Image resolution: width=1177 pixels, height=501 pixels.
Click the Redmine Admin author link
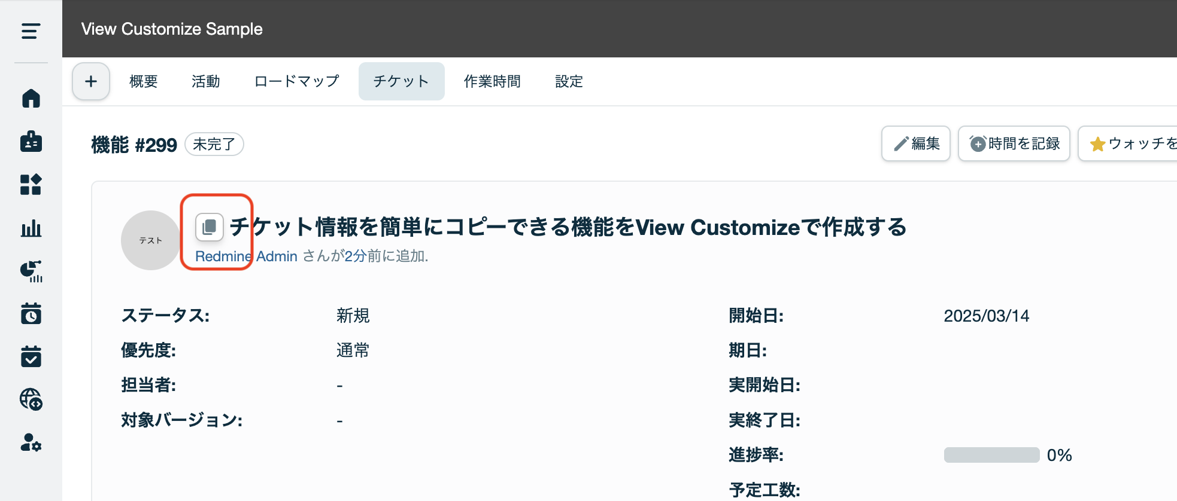tap(246, 256)
